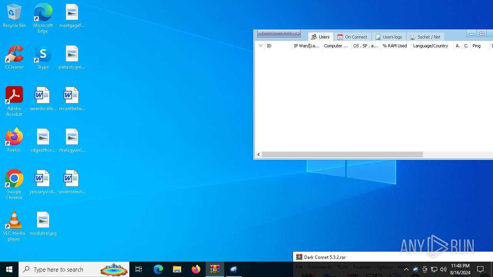Open the Google Chrome desktop shortcut
493x277 pixels.
point(14,185)
